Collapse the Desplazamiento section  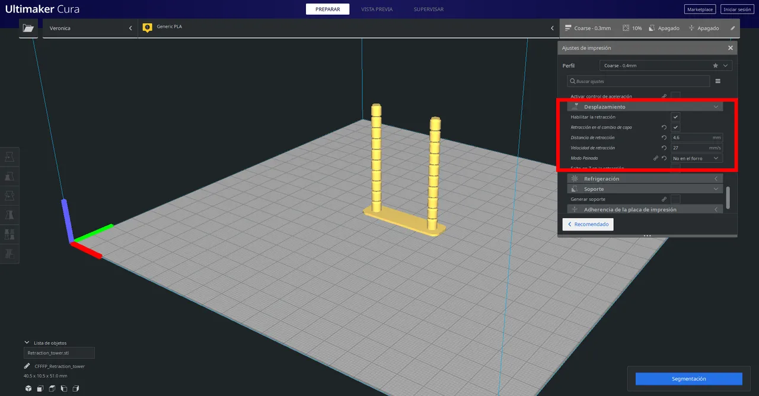pos(645,107)
